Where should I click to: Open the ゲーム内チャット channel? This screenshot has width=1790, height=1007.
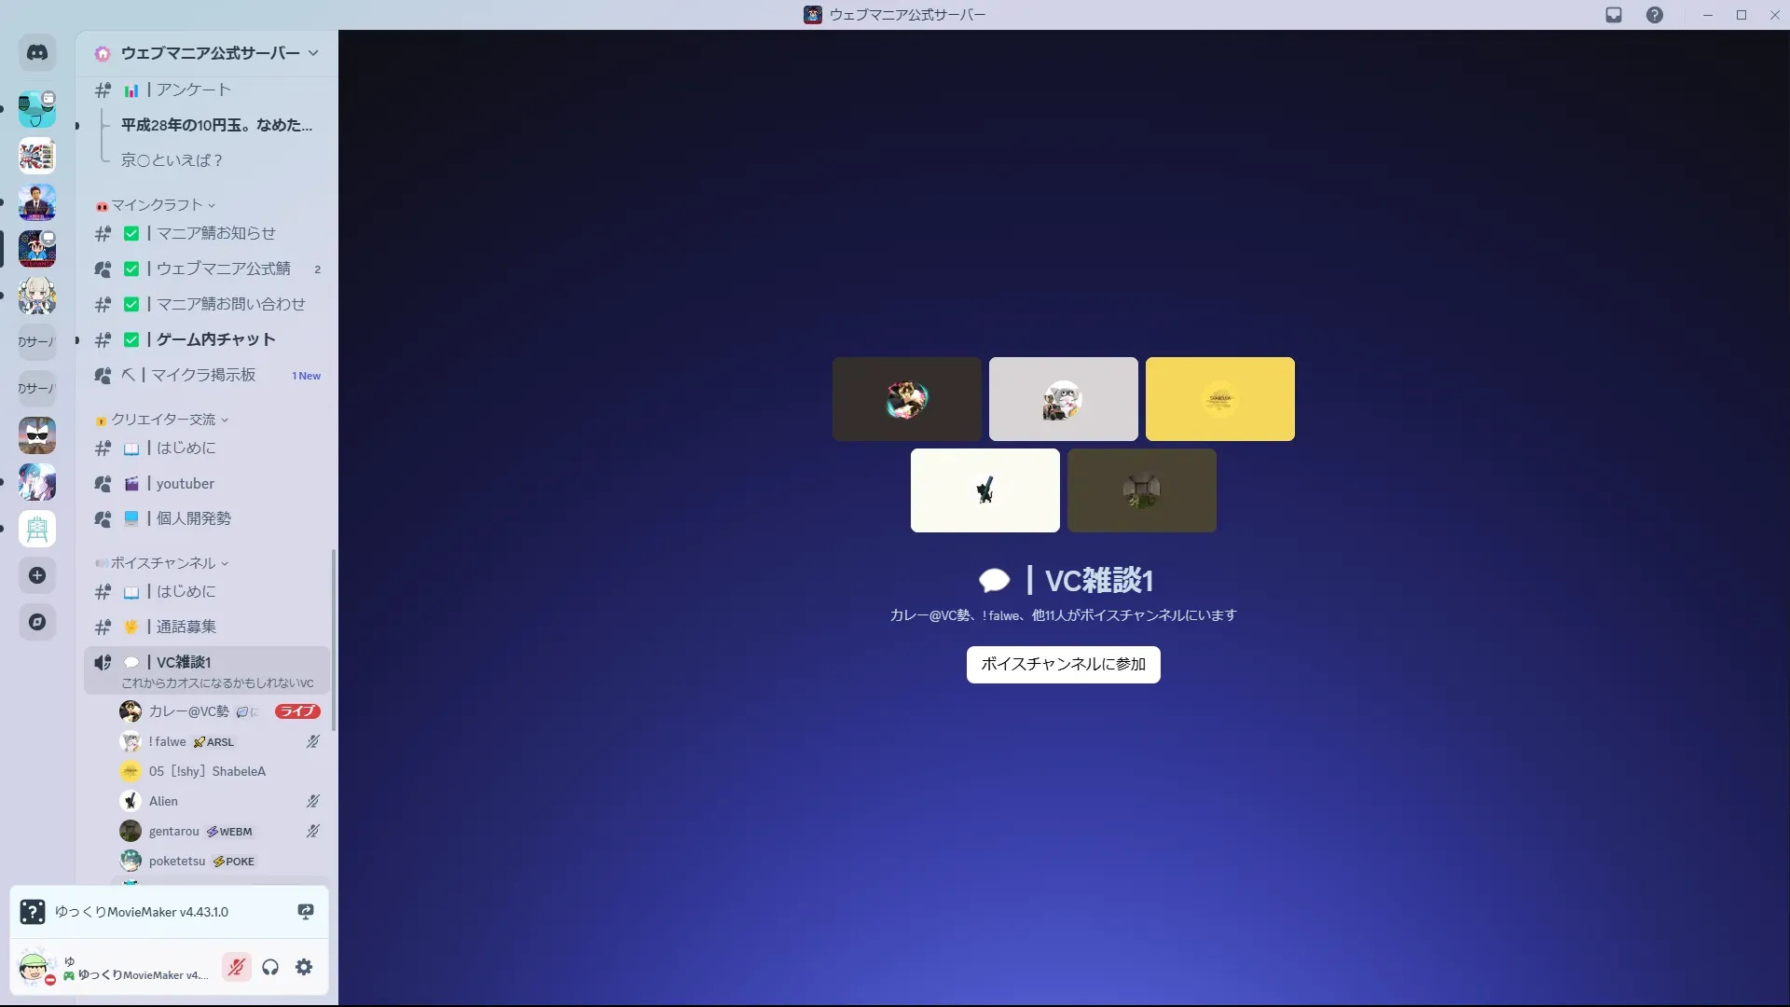[215, 339]
